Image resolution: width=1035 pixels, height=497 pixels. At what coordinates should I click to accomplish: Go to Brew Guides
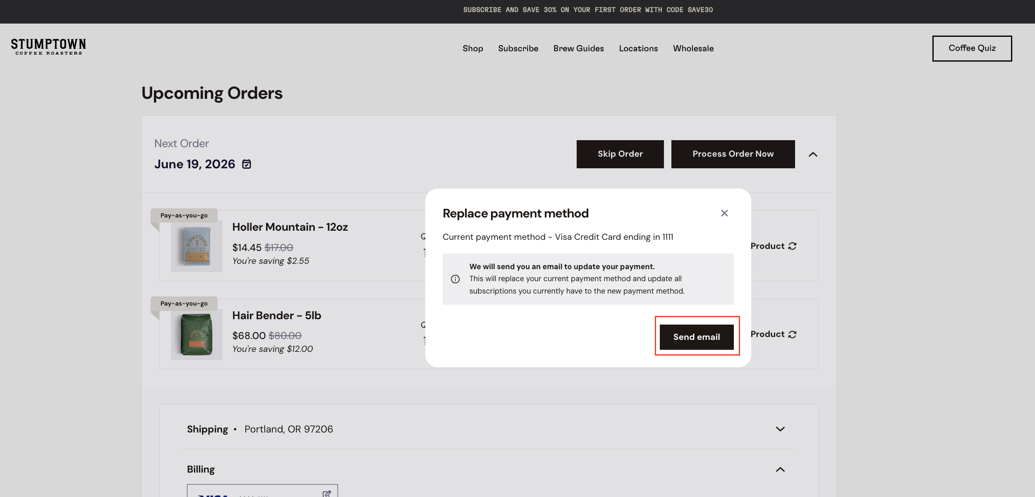(x=579, y=48)
